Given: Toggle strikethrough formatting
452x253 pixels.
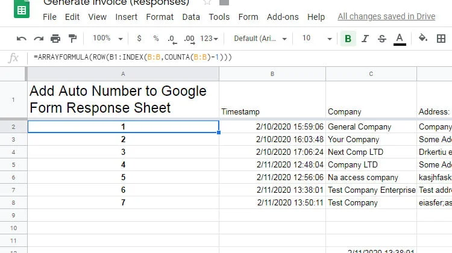Looking at the screenshot, I should [382, 39].
